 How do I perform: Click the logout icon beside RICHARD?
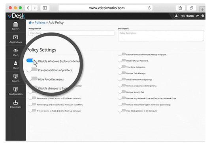pyautogui.click(x=198, y=16)
